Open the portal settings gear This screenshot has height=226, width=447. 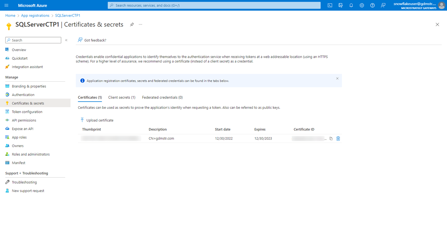coord(362,5)
